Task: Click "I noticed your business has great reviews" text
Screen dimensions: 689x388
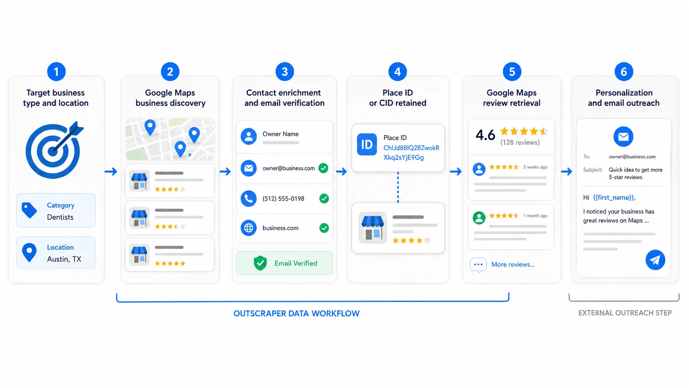Action: 619,216
